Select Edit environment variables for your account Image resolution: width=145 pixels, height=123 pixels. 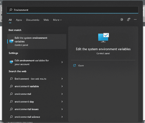tap(37, 62)
